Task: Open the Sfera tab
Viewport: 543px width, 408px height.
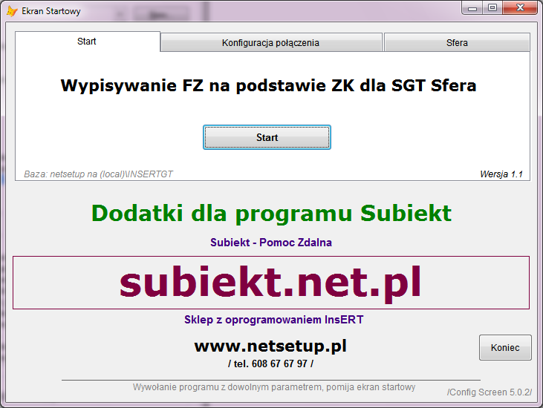Action: [457, 43]
